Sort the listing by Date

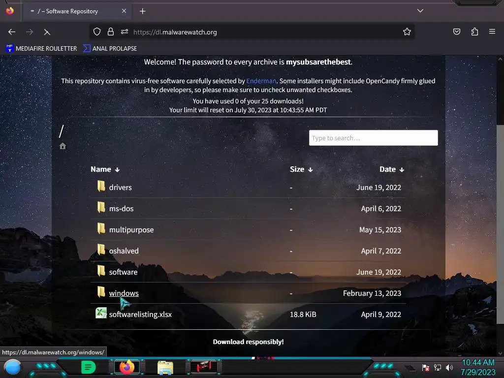[x=391, y=169]
